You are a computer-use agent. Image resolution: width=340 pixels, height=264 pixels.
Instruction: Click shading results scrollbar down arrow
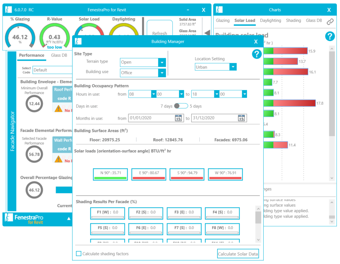258,240
